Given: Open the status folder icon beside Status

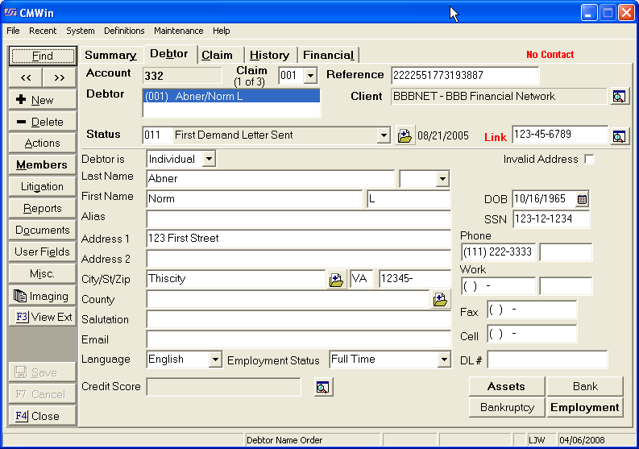Looking at the screenshot, I should (x=405, y=135).
